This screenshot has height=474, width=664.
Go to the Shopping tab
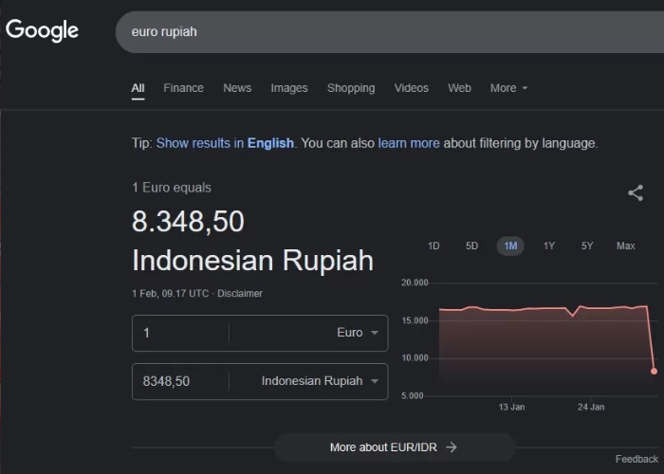tap(351, 88)
